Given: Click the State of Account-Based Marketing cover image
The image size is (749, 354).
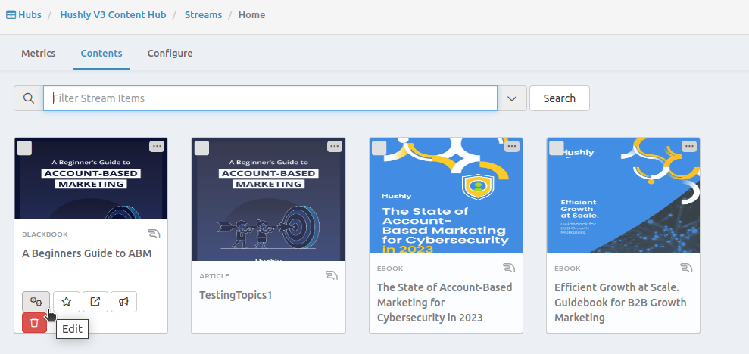Looking at the screenshot, I should tap(446, 196).
